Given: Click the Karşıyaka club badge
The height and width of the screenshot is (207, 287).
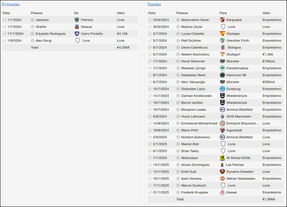Looking at the screenshot, I should [x=223, y=20].
